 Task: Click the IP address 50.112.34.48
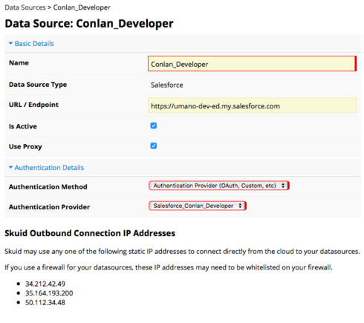tap(45, 302)
